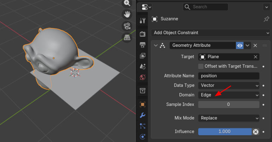Click the viewport zoom magnifier icon
Image resolution: width=272 pixels, height=142 pixels.
click(x=127, y=3)
